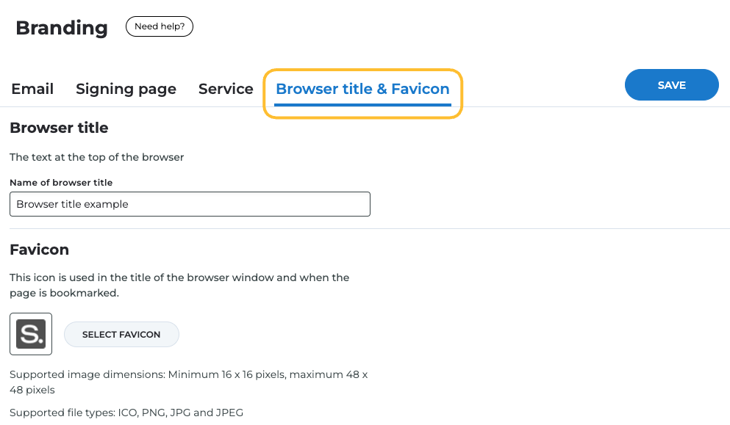Image resolution: width=730 pixels, height=425 pixels.
Task: Click 'The text at the top' description
Action: pos(96,157)
